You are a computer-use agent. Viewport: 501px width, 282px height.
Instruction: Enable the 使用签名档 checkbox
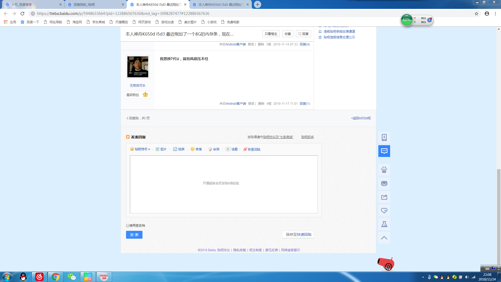128,226
